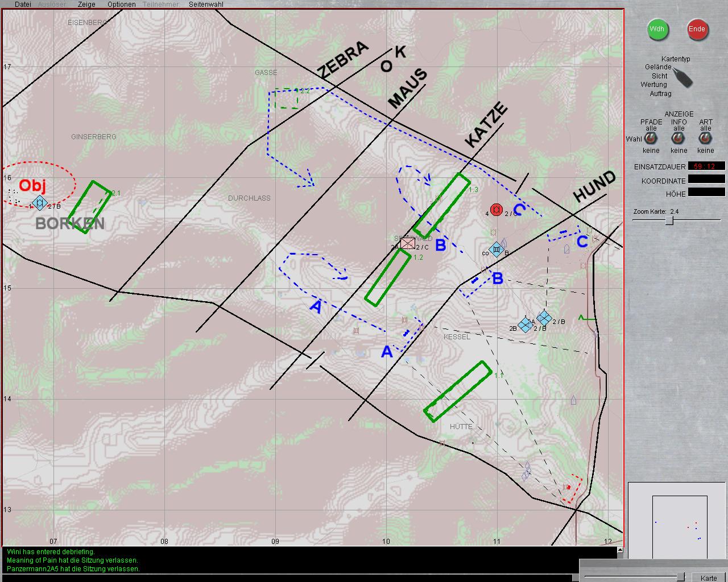Click the blue 2B unit diamond

pyautogui.click(x=526, y=325)
